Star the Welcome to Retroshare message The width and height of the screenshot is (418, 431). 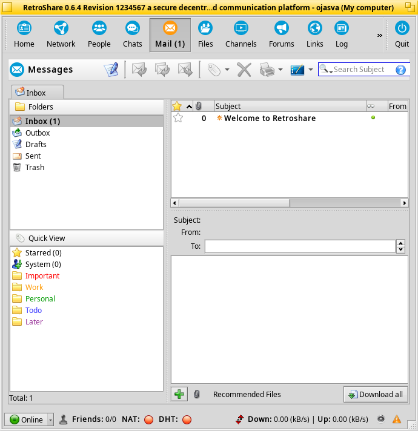[x=178, y=118]
